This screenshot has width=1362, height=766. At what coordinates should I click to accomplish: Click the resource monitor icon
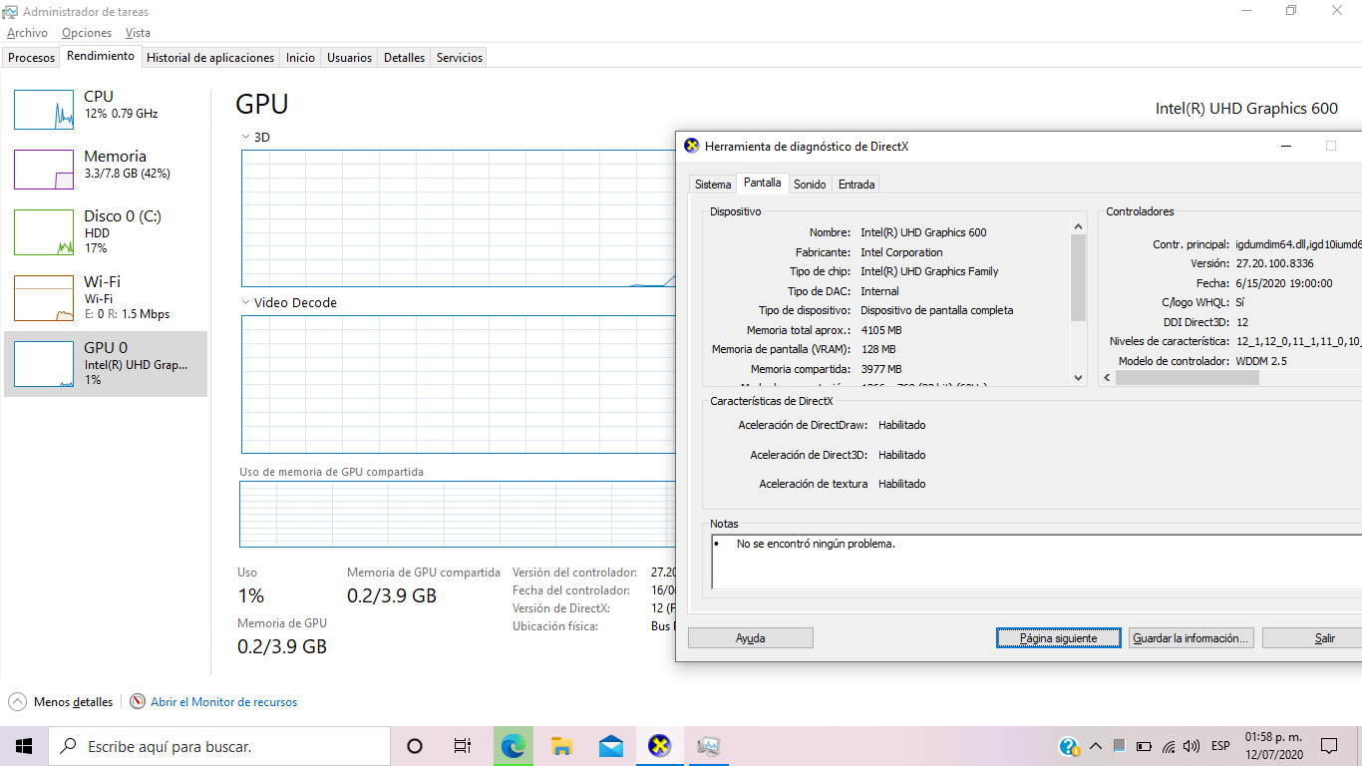(138, 702)
